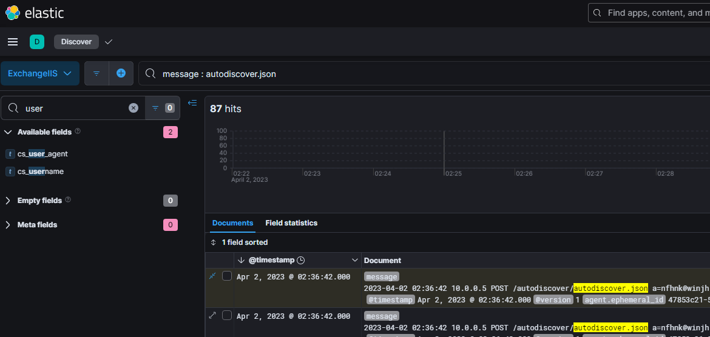Click the Discover breadcrumb button
Screen dimensions: 710x337
click(76, 42)
